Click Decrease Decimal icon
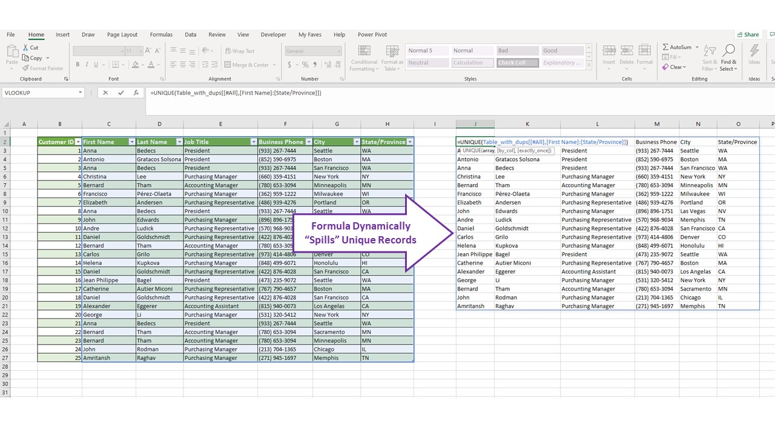This screenshot has height=436, width=775. click(337, 65)
